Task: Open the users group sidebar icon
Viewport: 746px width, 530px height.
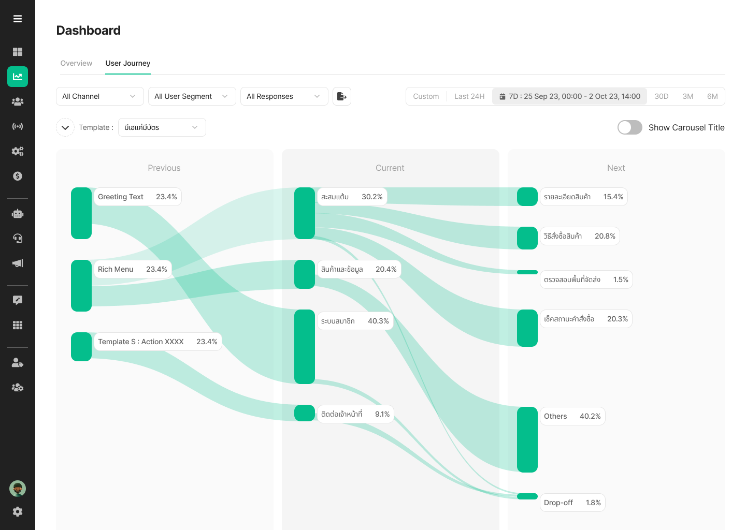Action: tap(18, 101)
